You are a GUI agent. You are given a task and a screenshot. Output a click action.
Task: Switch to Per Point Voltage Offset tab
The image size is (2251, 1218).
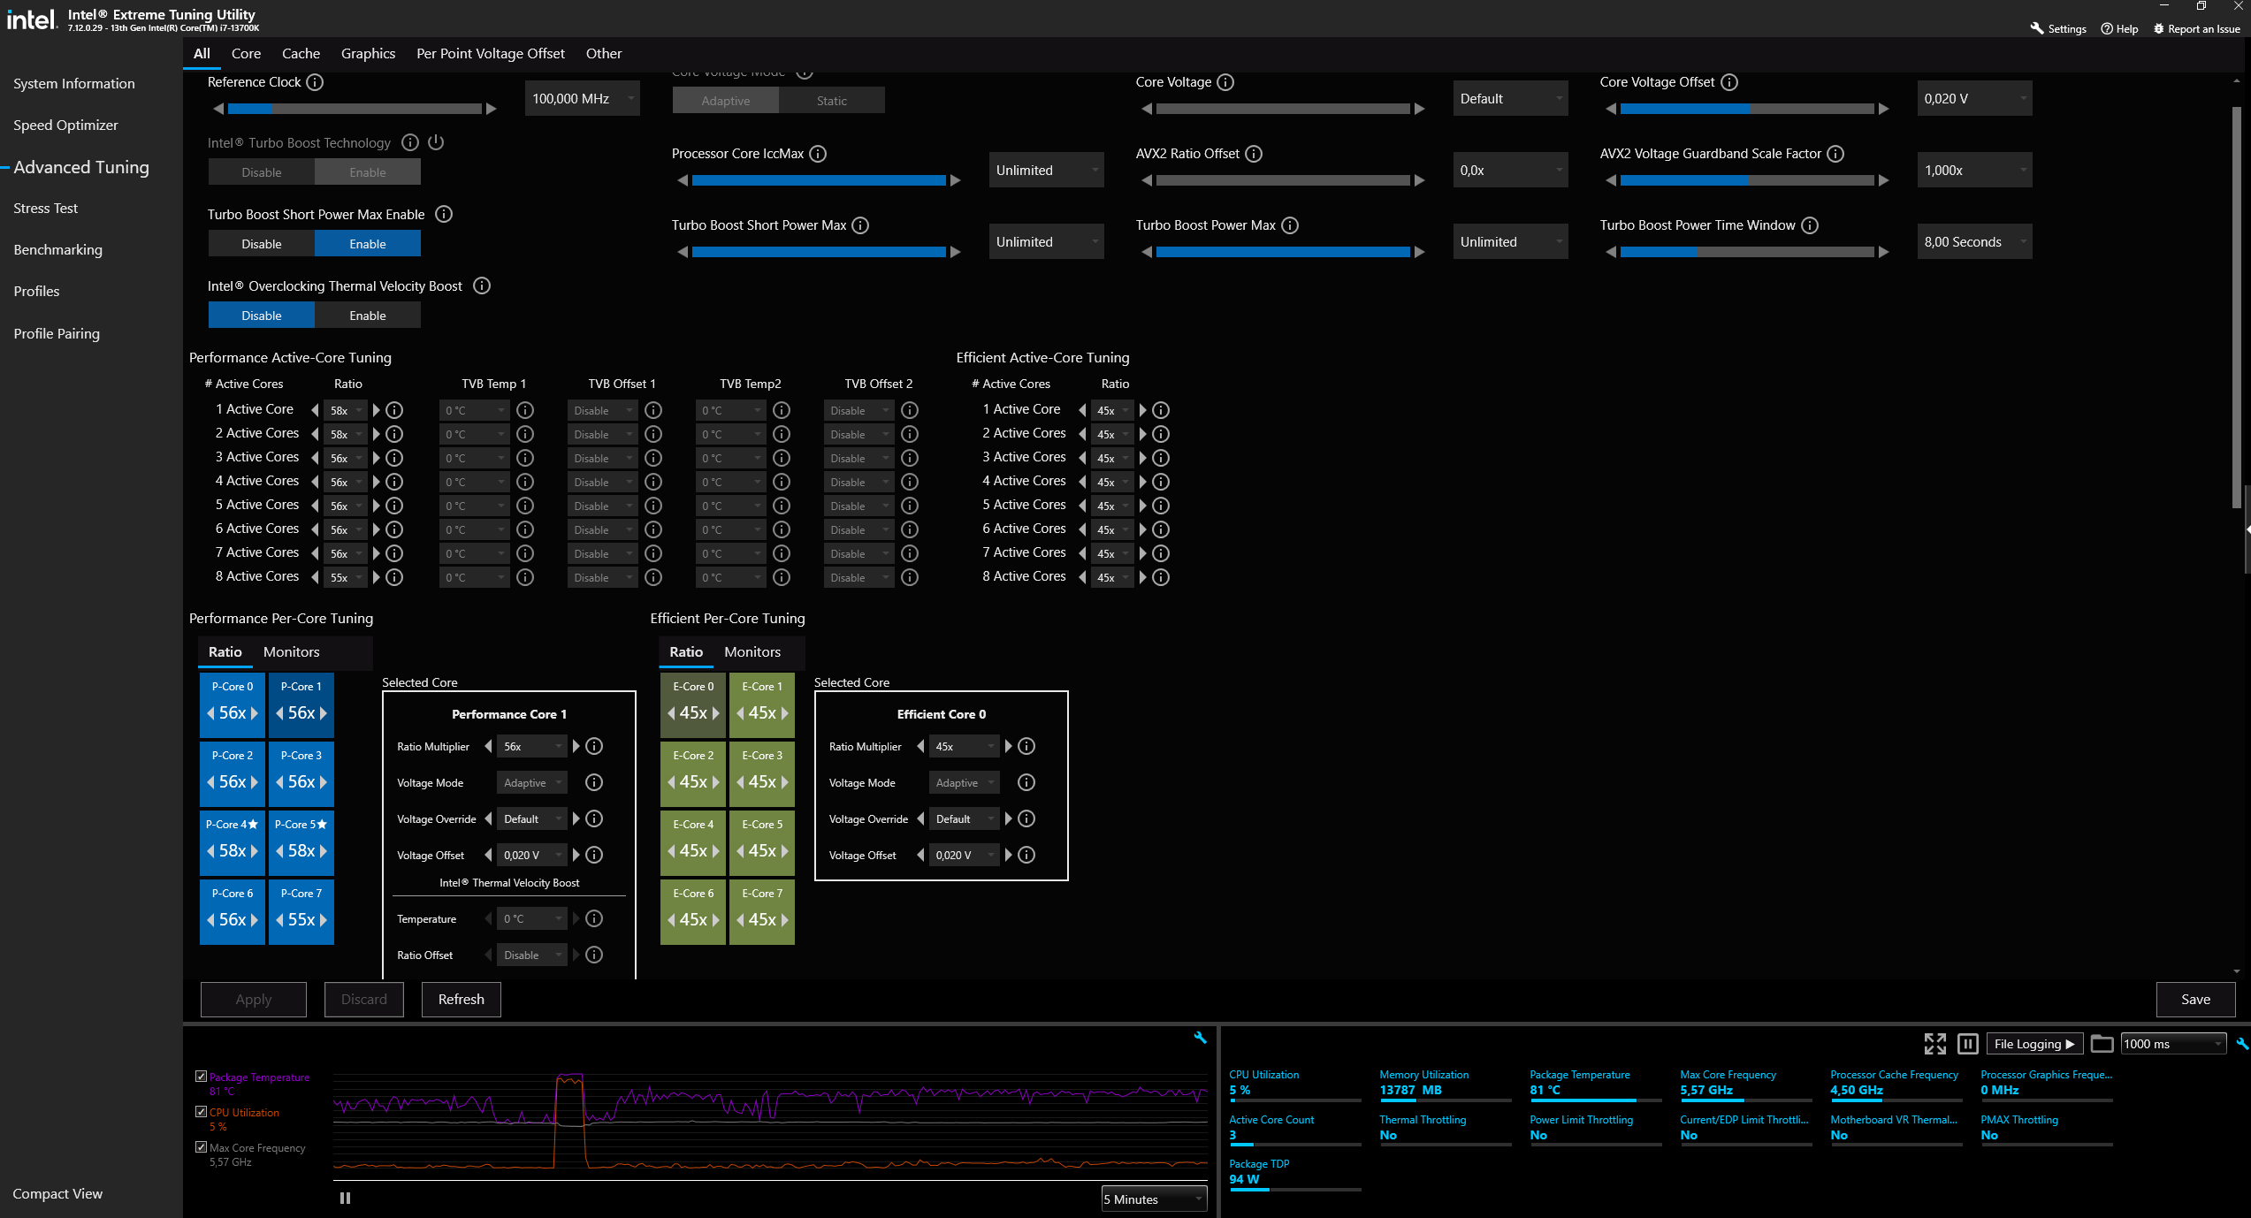pos(491,54)
